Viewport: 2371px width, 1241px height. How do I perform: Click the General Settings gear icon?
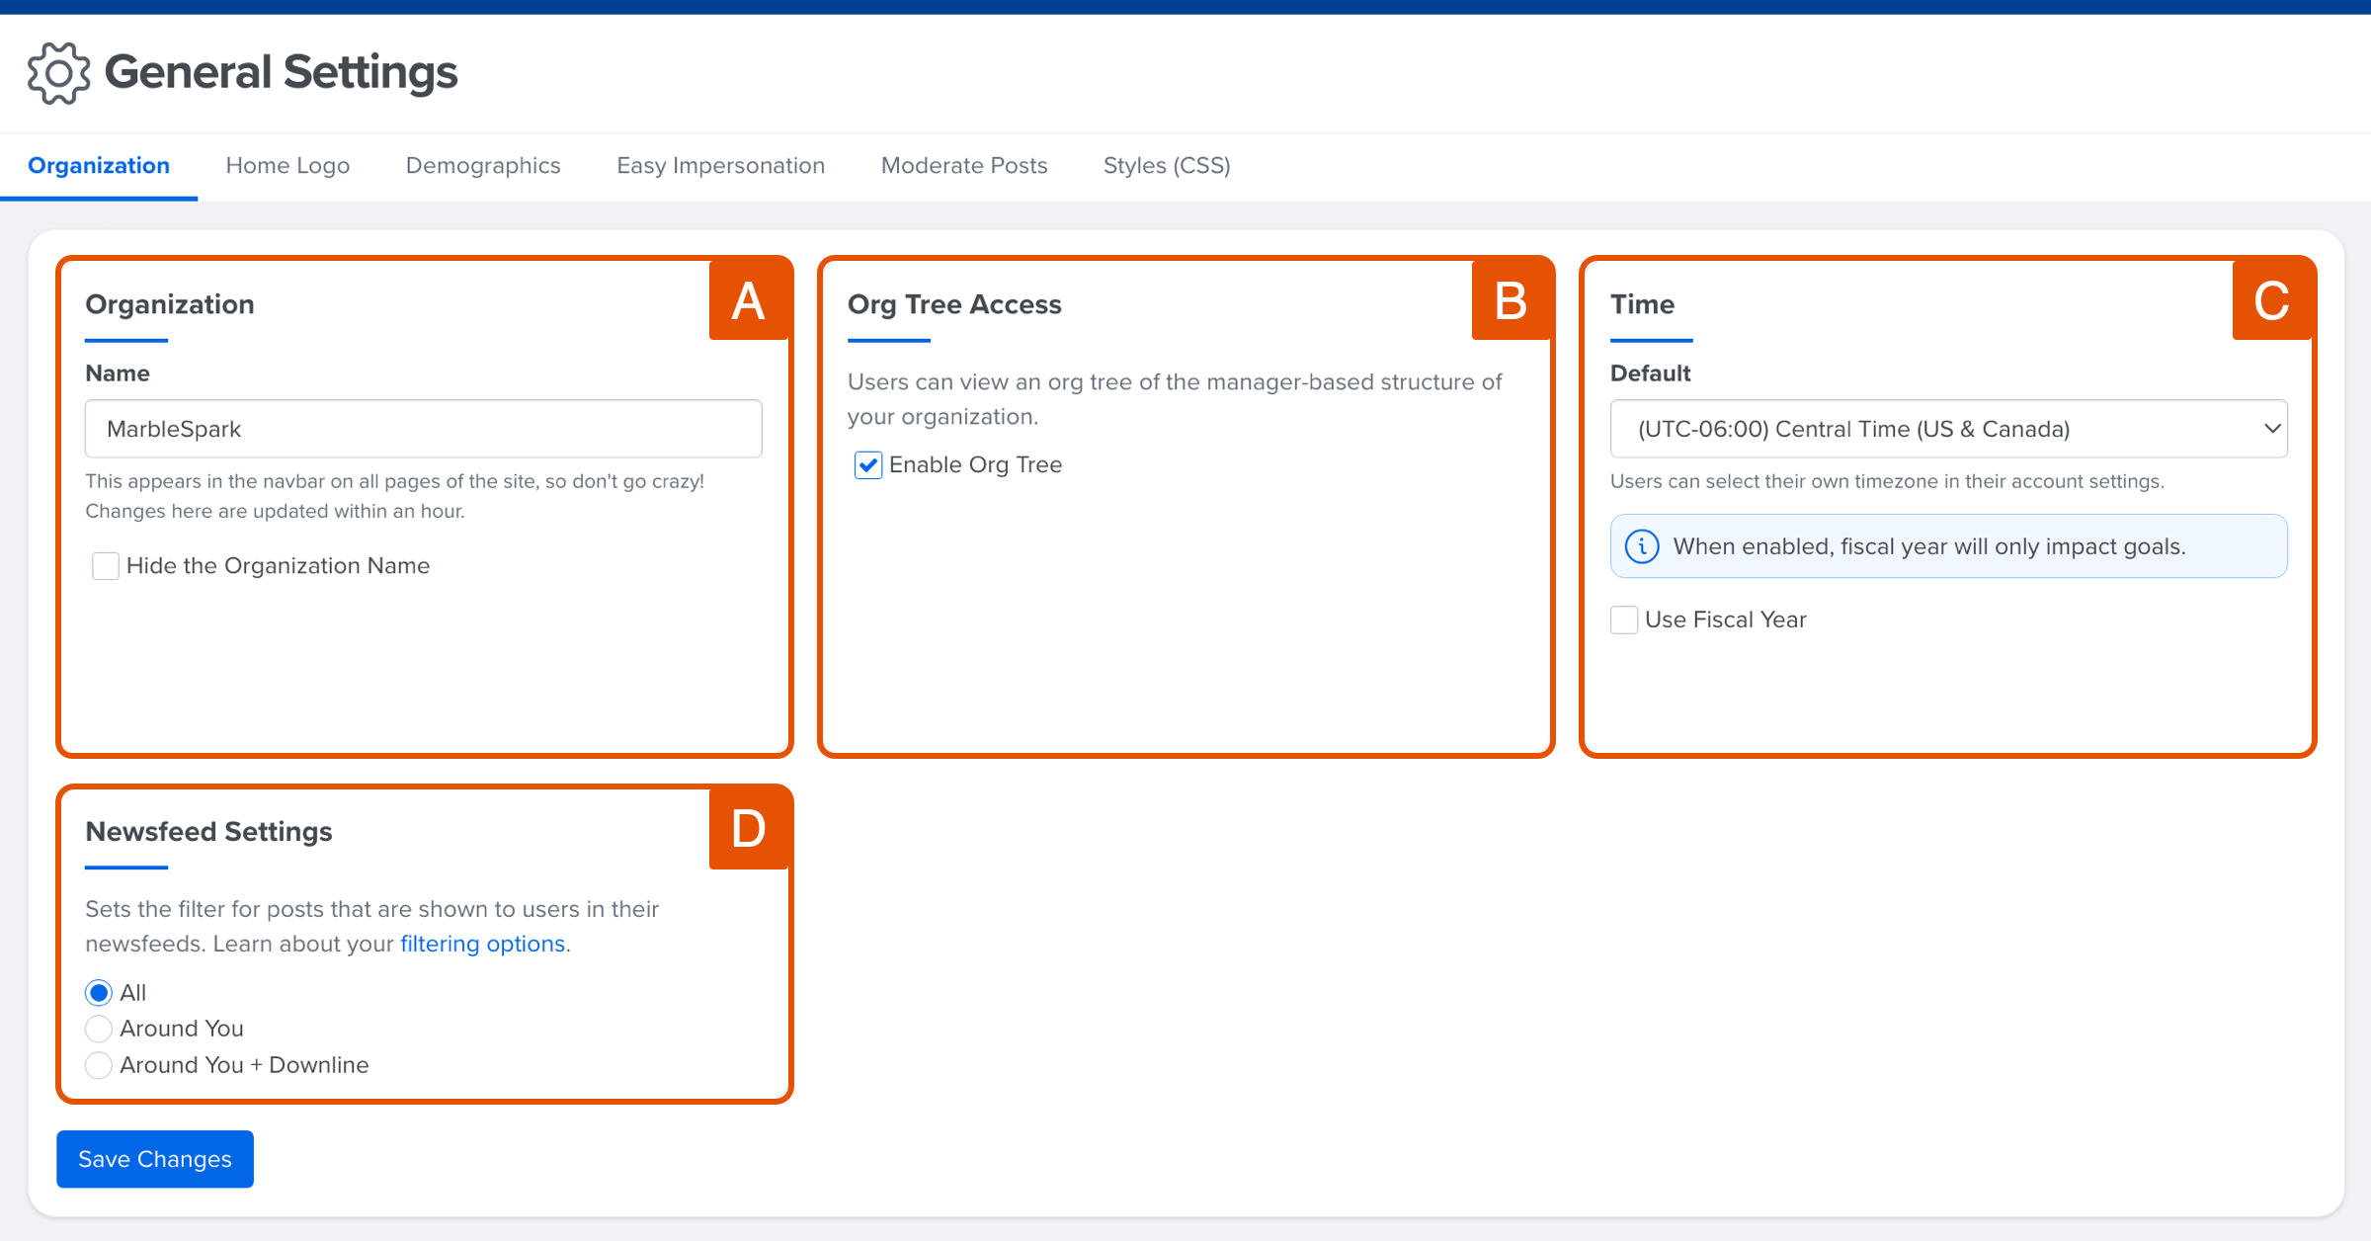(x=58, y=73)
